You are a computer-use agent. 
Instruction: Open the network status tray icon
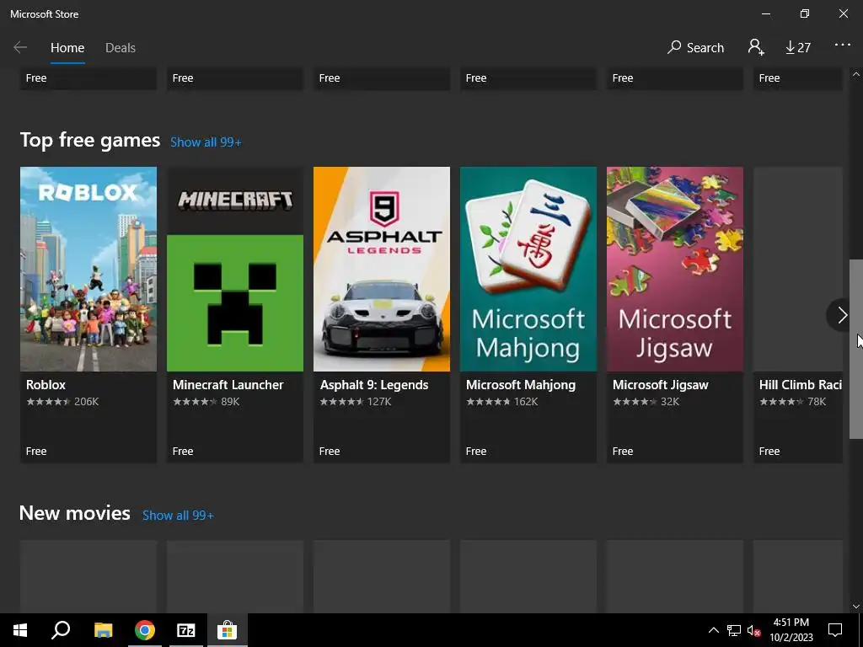734,630
